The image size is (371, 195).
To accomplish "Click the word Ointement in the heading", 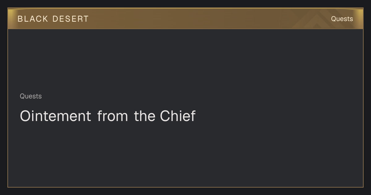I will 55,116.
